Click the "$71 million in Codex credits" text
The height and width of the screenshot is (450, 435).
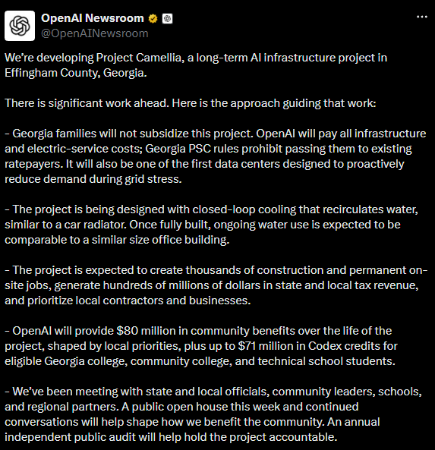318,346
